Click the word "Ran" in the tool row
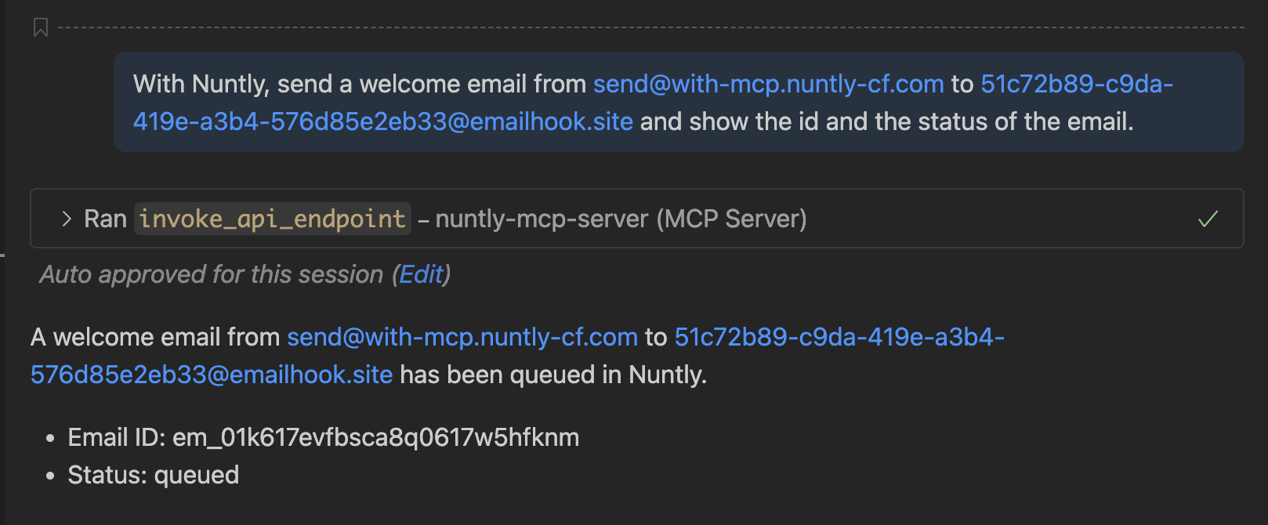Screen dimensions: 1268x525 point(105,219)
